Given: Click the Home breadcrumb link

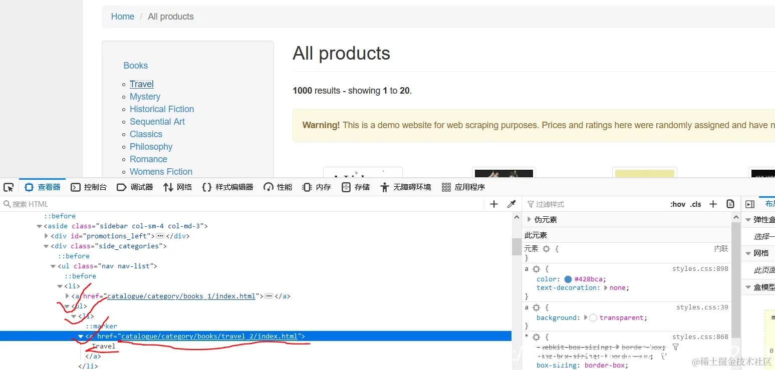Looking at the screenshot, I should point(123,17).
